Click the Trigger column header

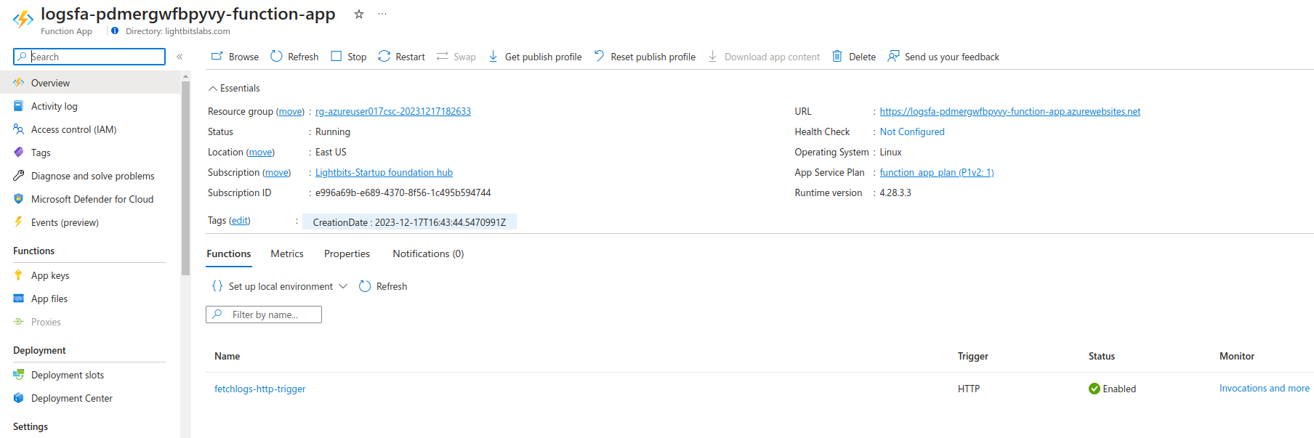pyautogui.click(x=973, y=356)
